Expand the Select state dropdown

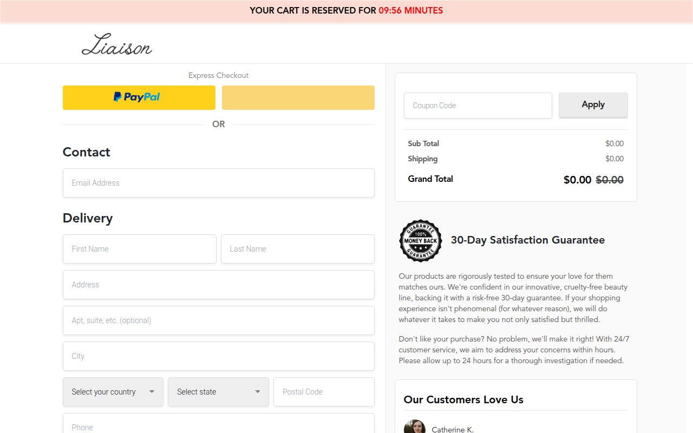tap(218, 392)
